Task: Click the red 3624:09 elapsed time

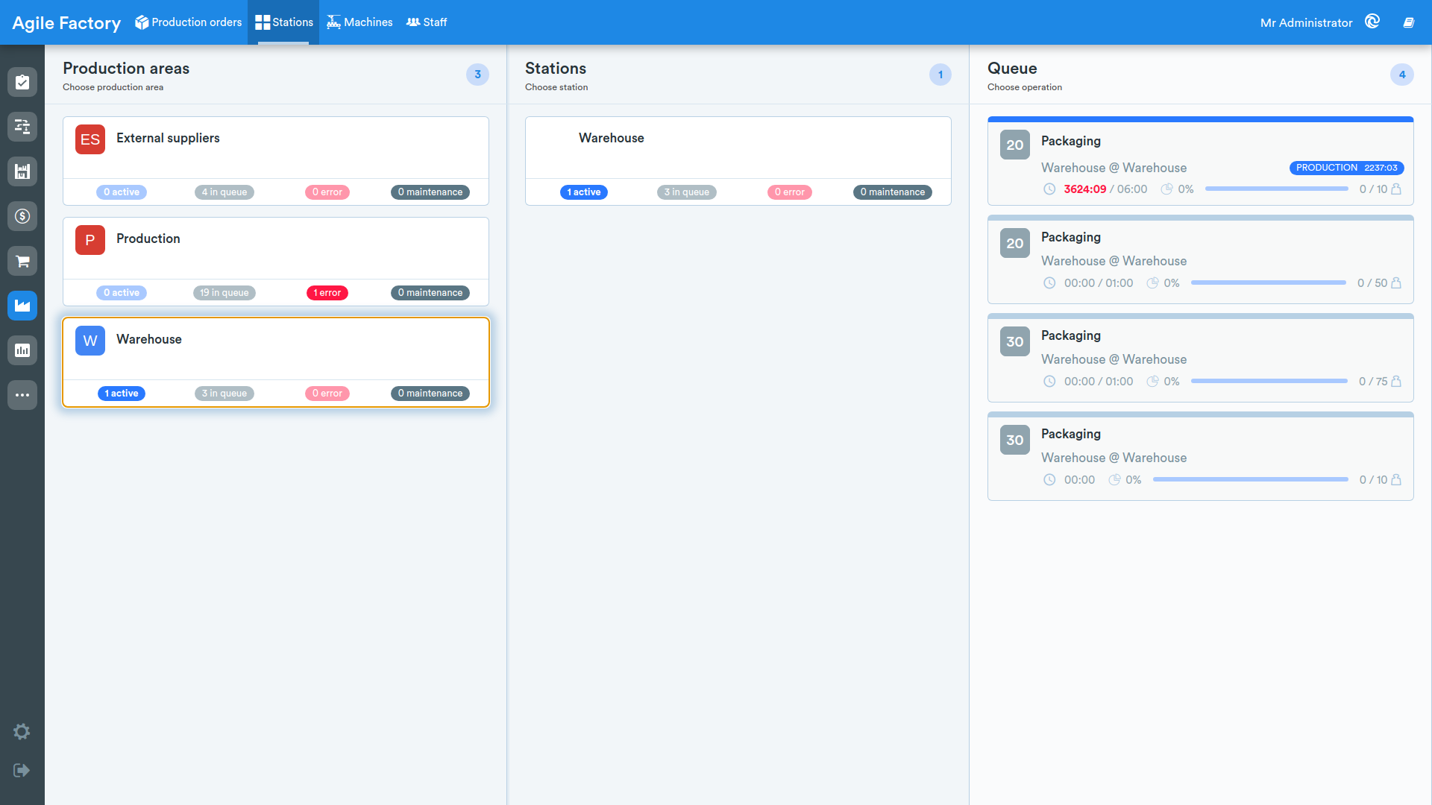Action: (x=1085, y=189)
